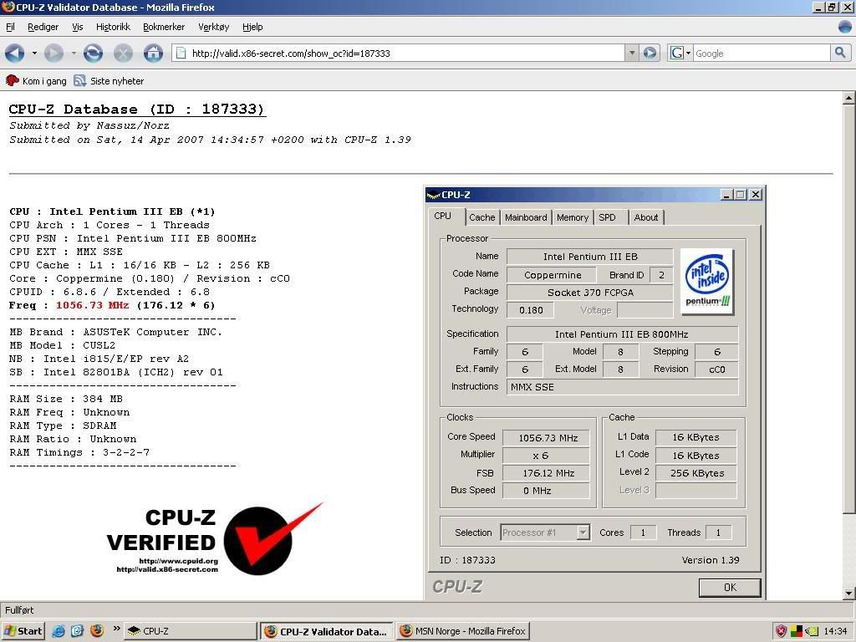This screenshot has height=642, width=856.
Task: Click the search magnifier icon
Action: click(x=839, y=53)
